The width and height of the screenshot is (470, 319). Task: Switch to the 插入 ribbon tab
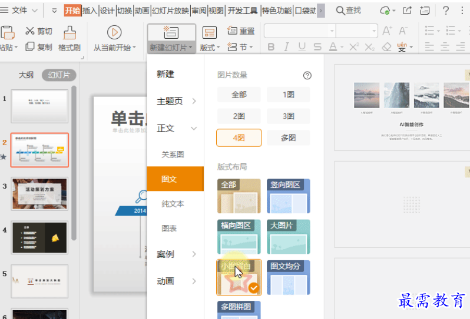coord(90,11)
